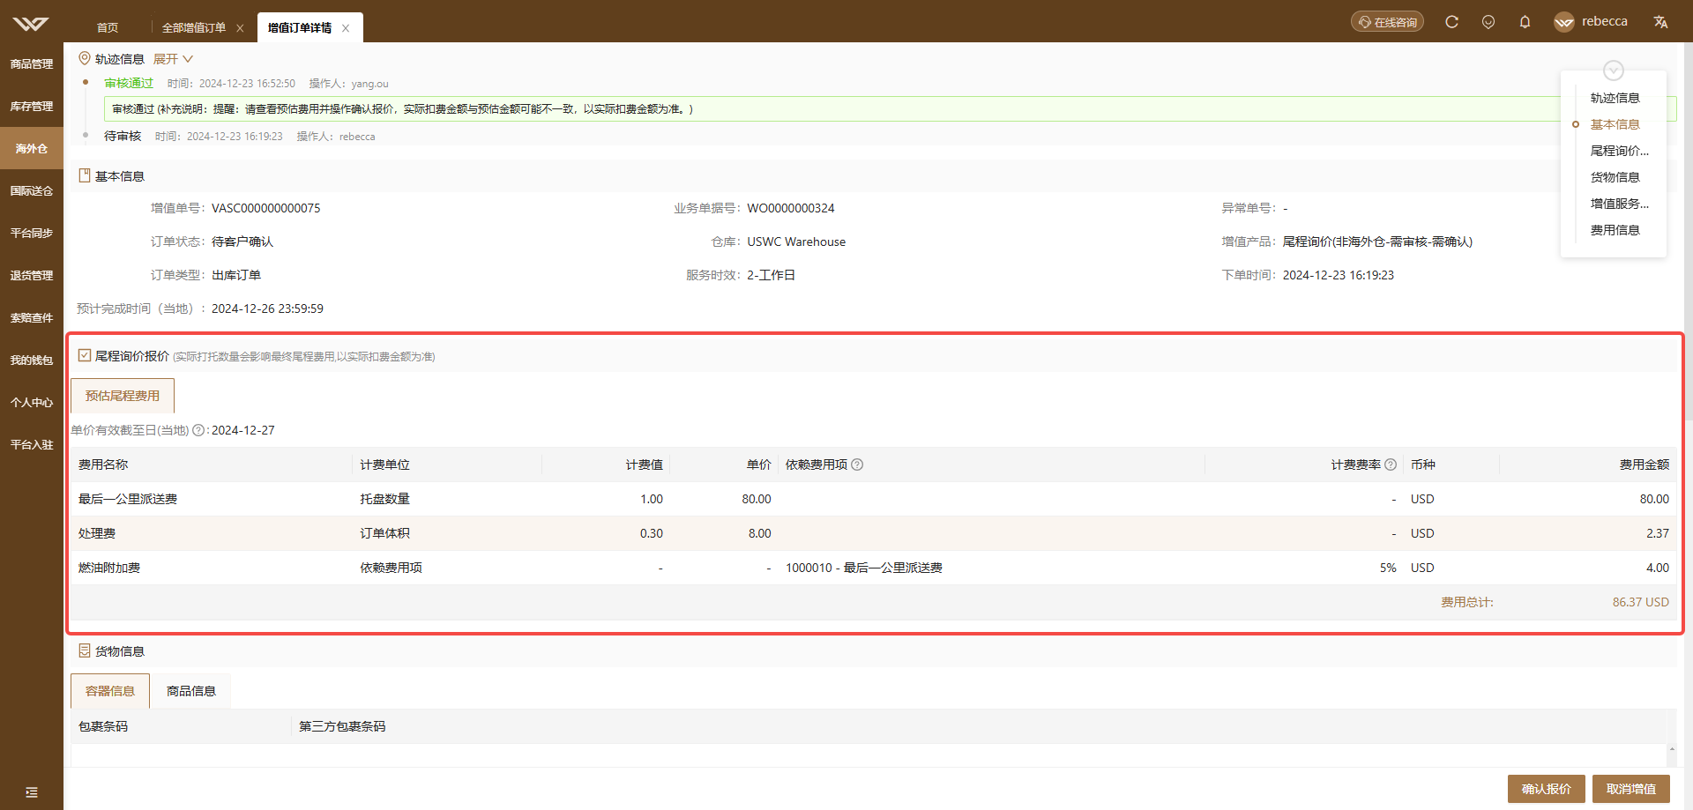Screen dimensions: 1693x810
Task: Click the location pin icon by 轨迹信息
Action: [x=85, y=58]
